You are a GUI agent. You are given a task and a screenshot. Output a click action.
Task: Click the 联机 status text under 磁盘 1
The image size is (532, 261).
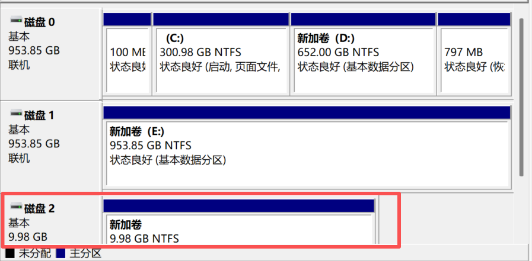pyautogui.click(x=19, y=158)
